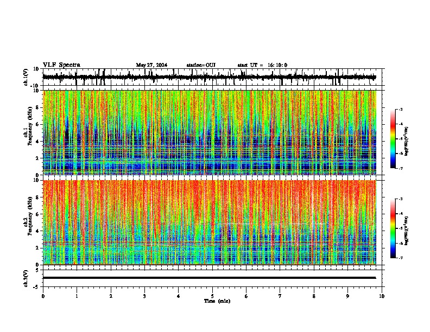Click time axis tick label '5'
Image resolution: width=430 pixels, height=332 pixels.
(x=212, y=296)
